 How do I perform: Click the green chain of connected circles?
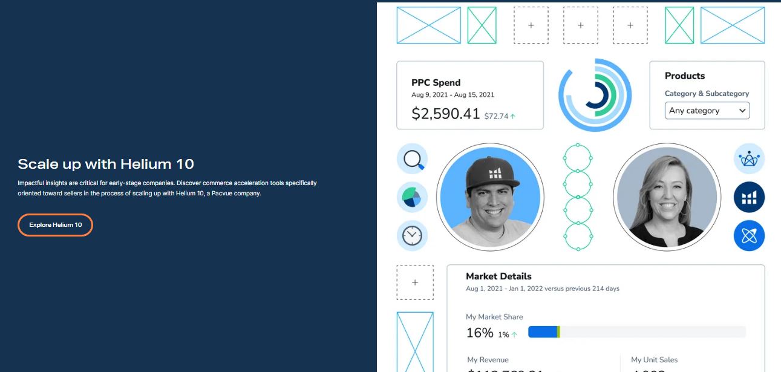click(x=578, y=197)
